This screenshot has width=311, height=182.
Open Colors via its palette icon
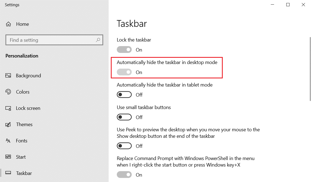tap(8, 92)
